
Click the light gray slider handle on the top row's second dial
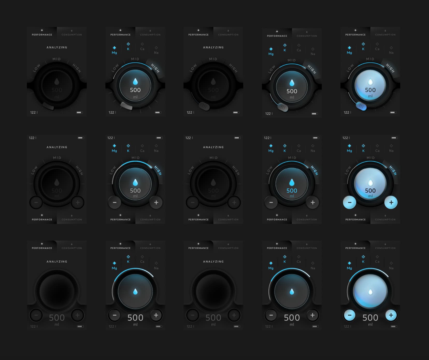(126, 106)
